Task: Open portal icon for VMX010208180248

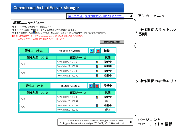Action: coord(97,71)
